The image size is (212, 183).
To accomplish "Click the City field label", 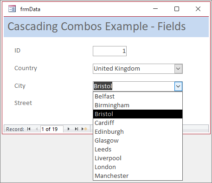I will click(20, 86).
